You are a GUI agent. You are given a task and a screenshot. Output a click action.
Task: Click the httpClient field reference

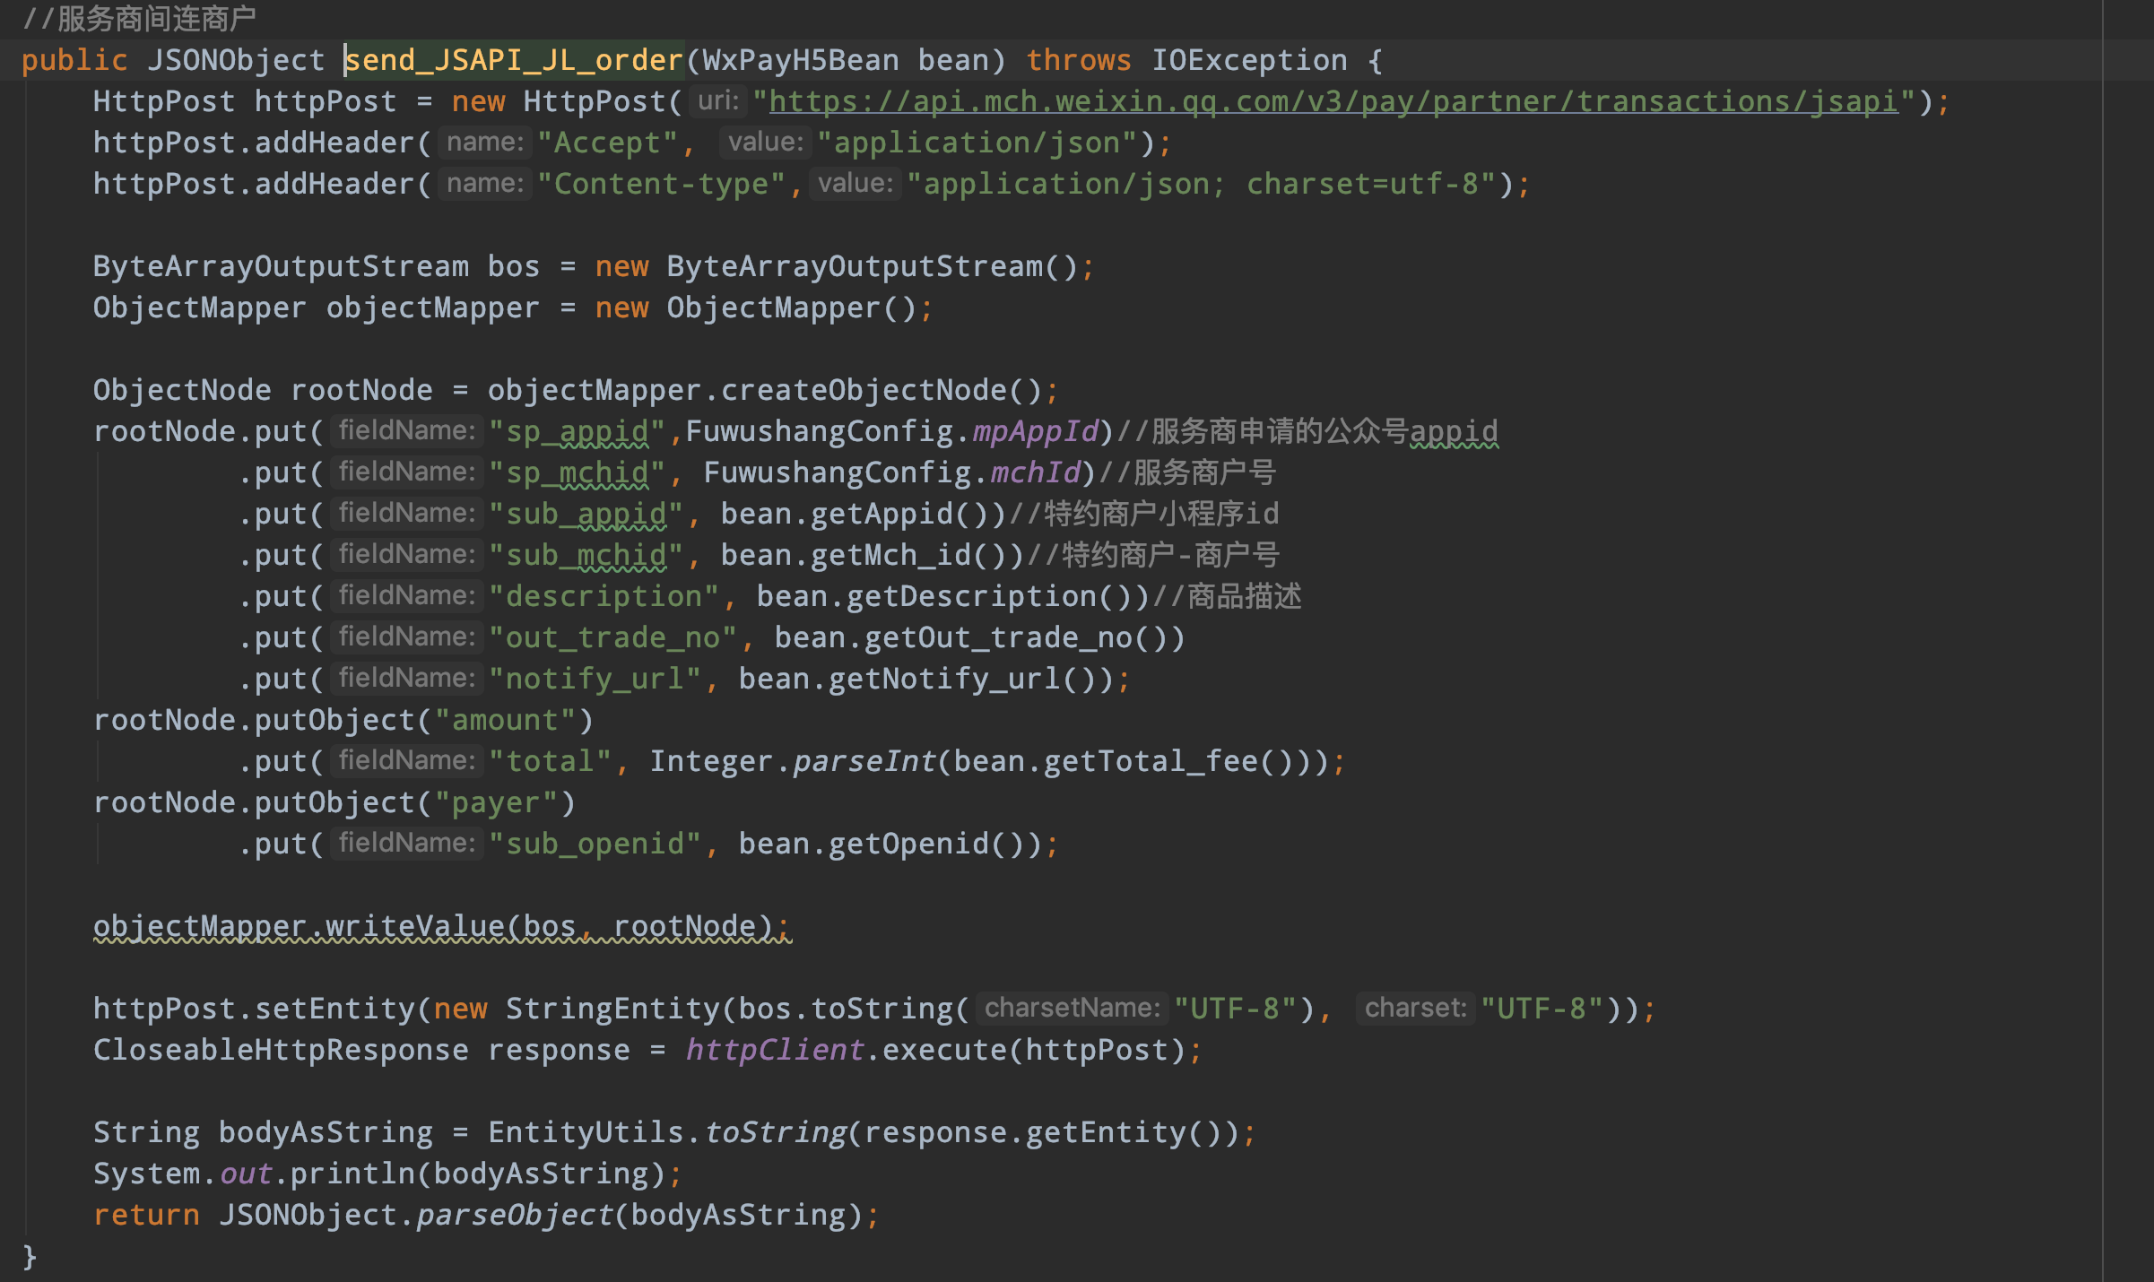pos(774,1050)
